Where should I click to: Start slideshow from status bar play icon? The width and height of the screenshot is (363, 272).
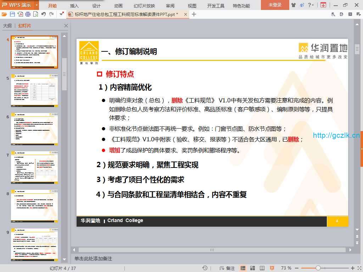click(x=272, y=268)
